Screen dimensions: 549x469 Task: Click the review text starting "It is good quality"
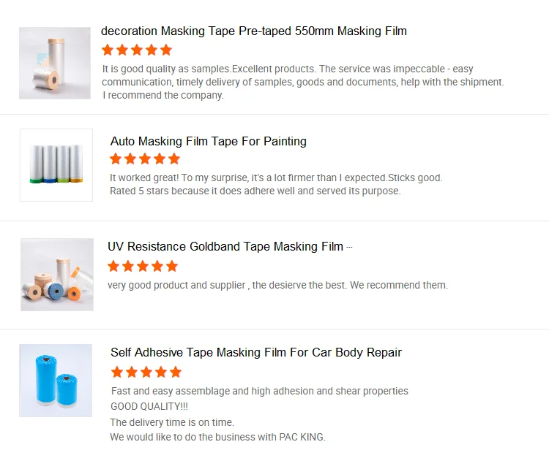(x=303, y=82)
